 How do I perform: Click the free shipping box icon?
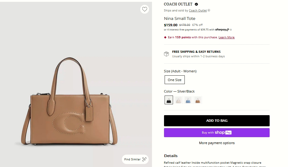click(x=166, y=54)
